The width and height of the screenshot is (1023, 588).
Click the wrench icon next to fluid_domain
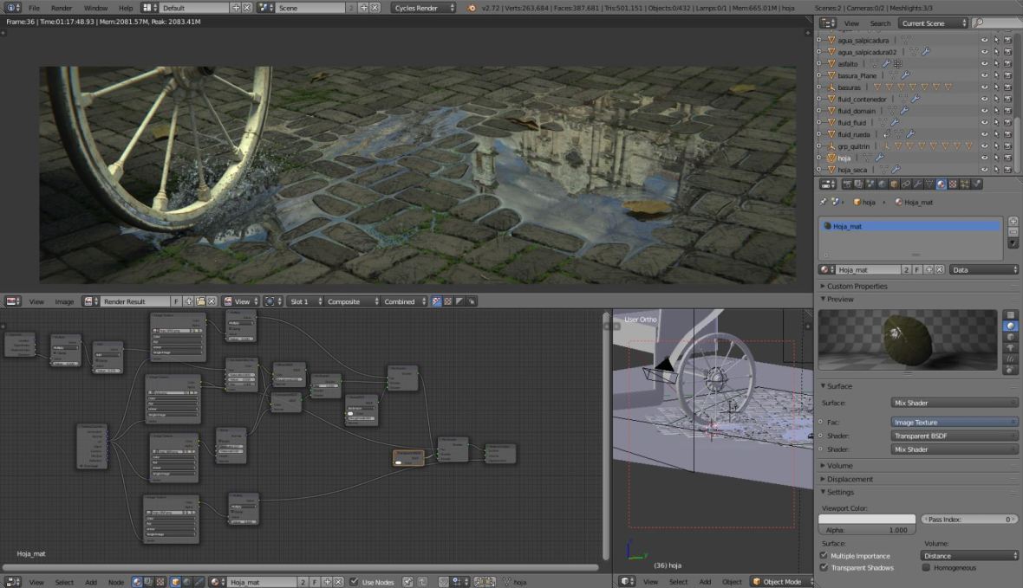point(904,111)
